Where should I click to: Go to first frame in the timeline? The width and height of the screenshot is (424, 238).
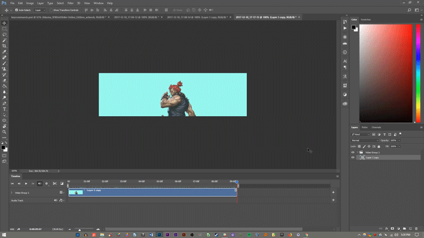click(12, 184)
